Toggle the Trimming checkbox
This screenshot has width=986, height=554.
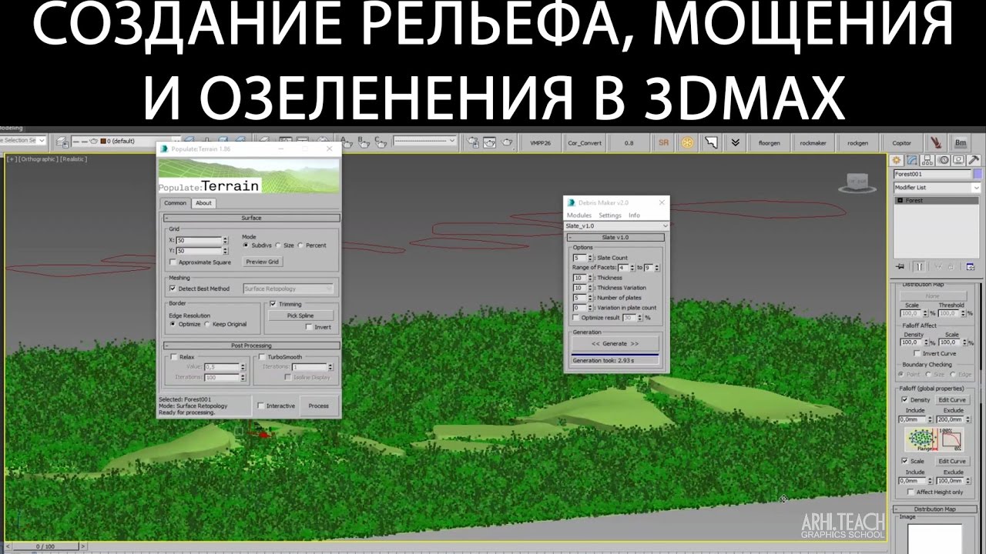(x=273, y=304)
